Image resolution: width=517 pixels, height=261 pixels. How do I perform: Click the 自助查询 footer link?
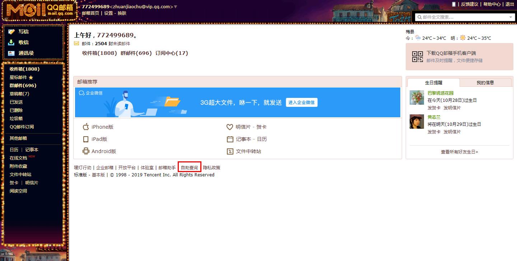[189, 167]
